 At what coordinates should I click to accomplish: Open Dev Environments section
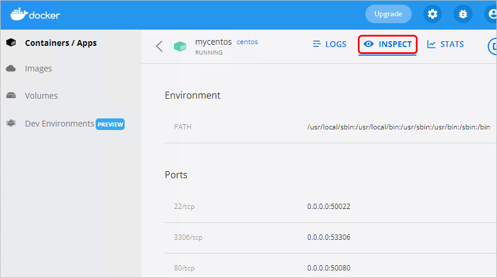point(60,124)
